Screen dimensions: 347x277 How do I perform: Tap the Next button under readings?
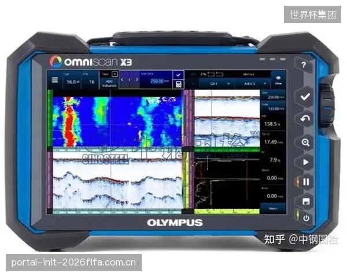point(273,208)
